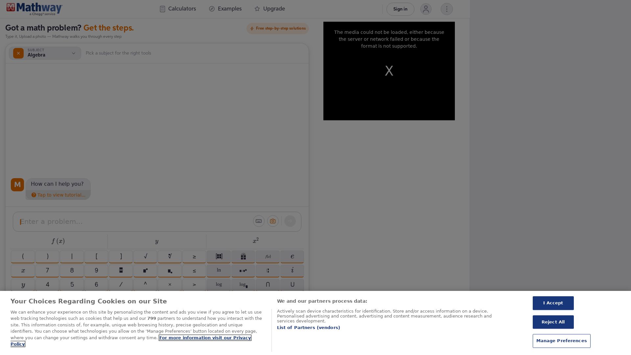Choose the x squared suggestion tab

[255, 241]
